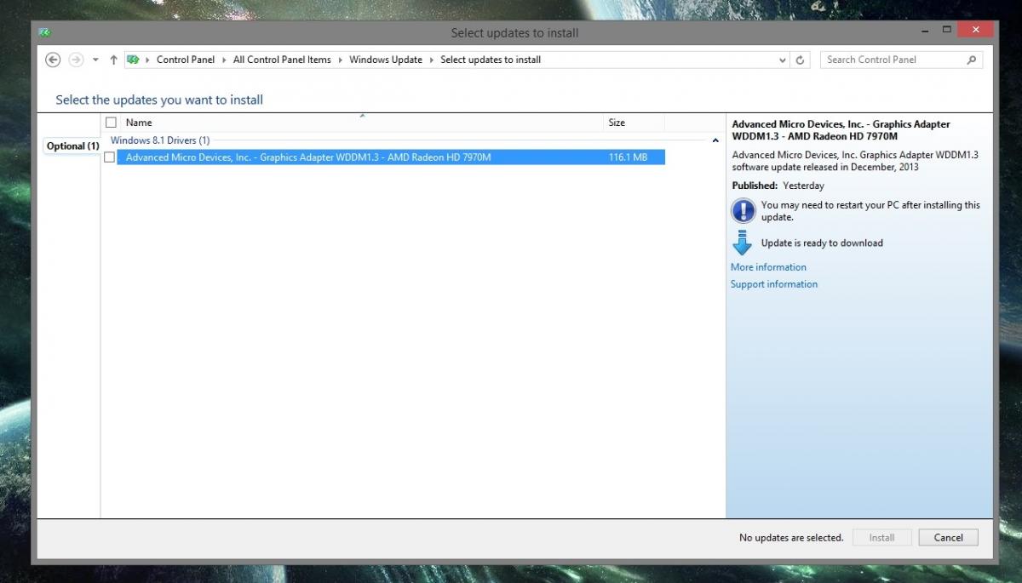Click the blue restart notice info icon
Image resolution: width=1022 pixels, height=583 pixels.
(x=743, y=210)
